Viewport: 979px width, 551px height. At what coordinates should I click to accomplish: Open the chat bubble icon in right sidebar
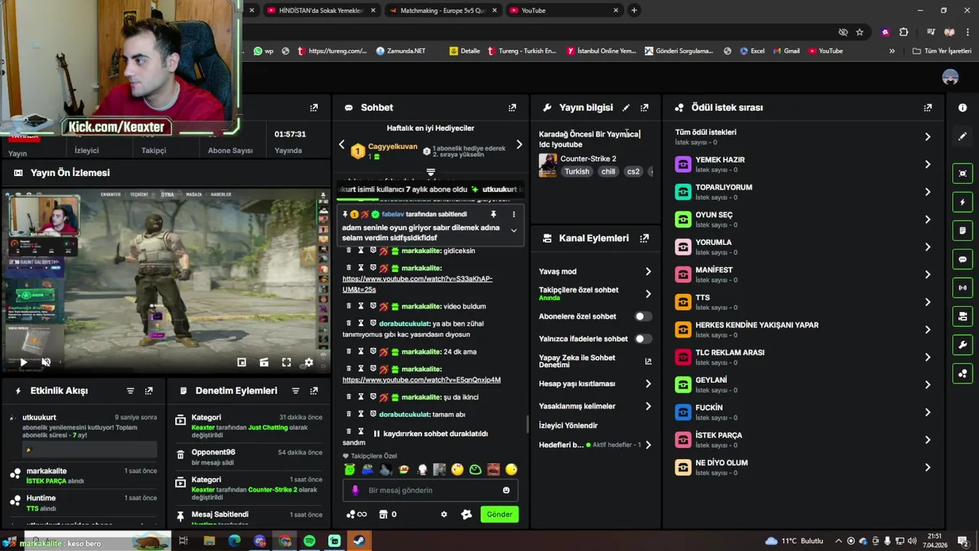pos(962,259)
